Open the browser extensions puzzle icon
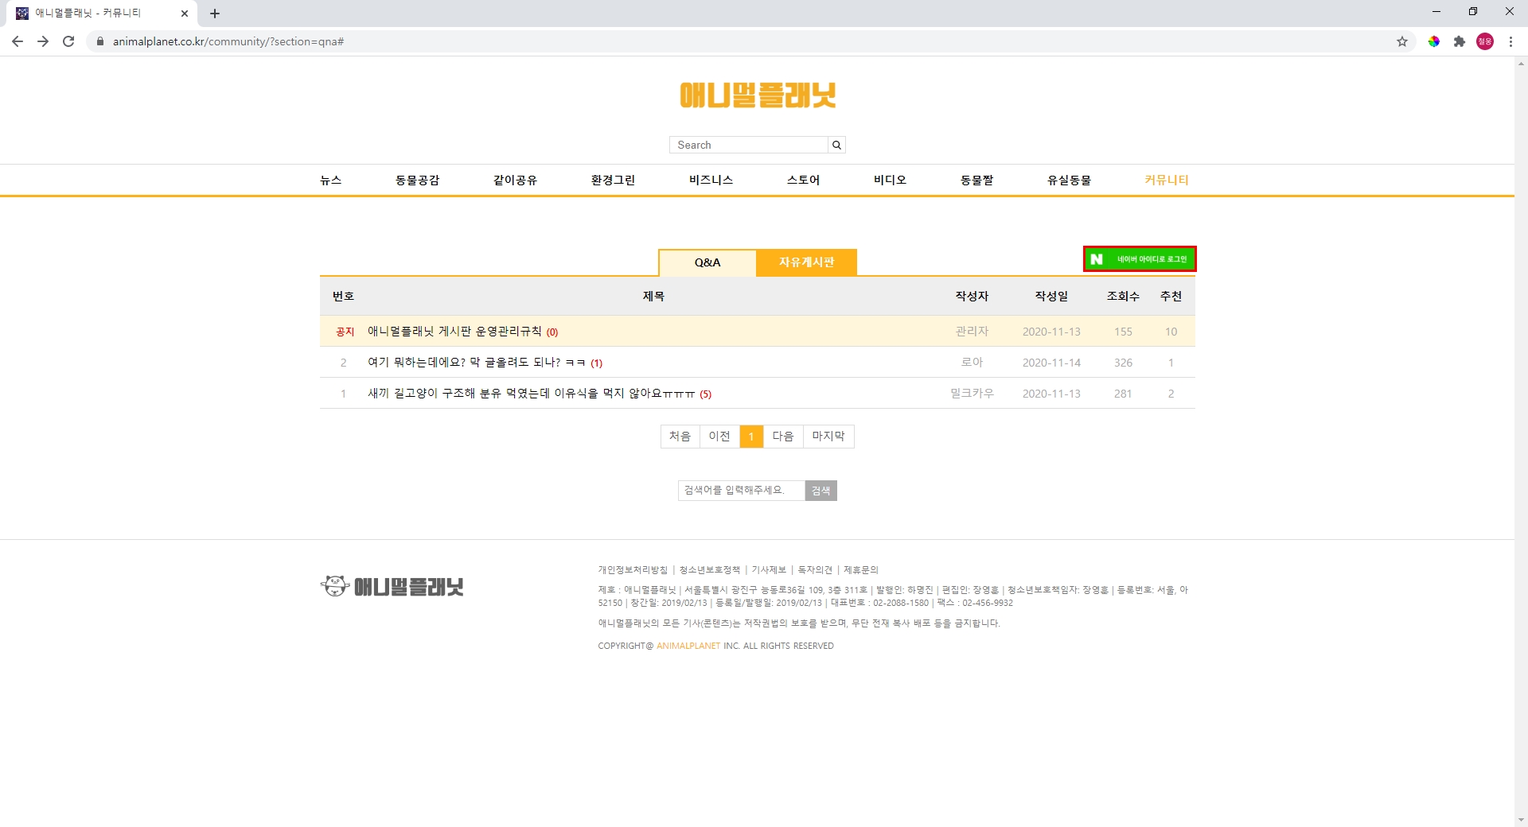This screenshot has width=1528, height=827. (1460, 41)
